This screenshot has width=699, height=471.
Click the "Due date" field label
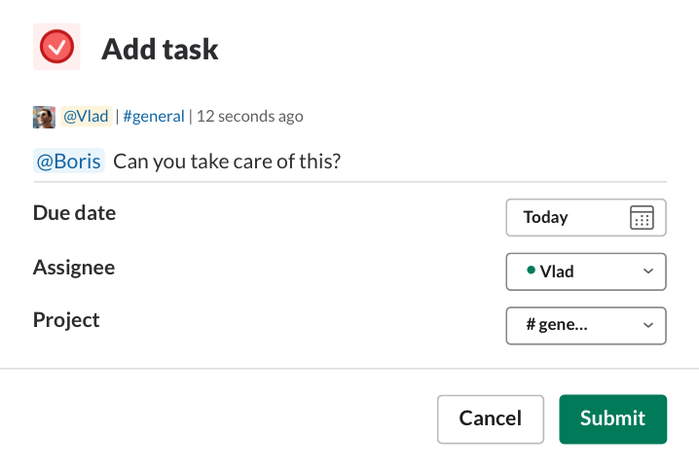[74, 213]
